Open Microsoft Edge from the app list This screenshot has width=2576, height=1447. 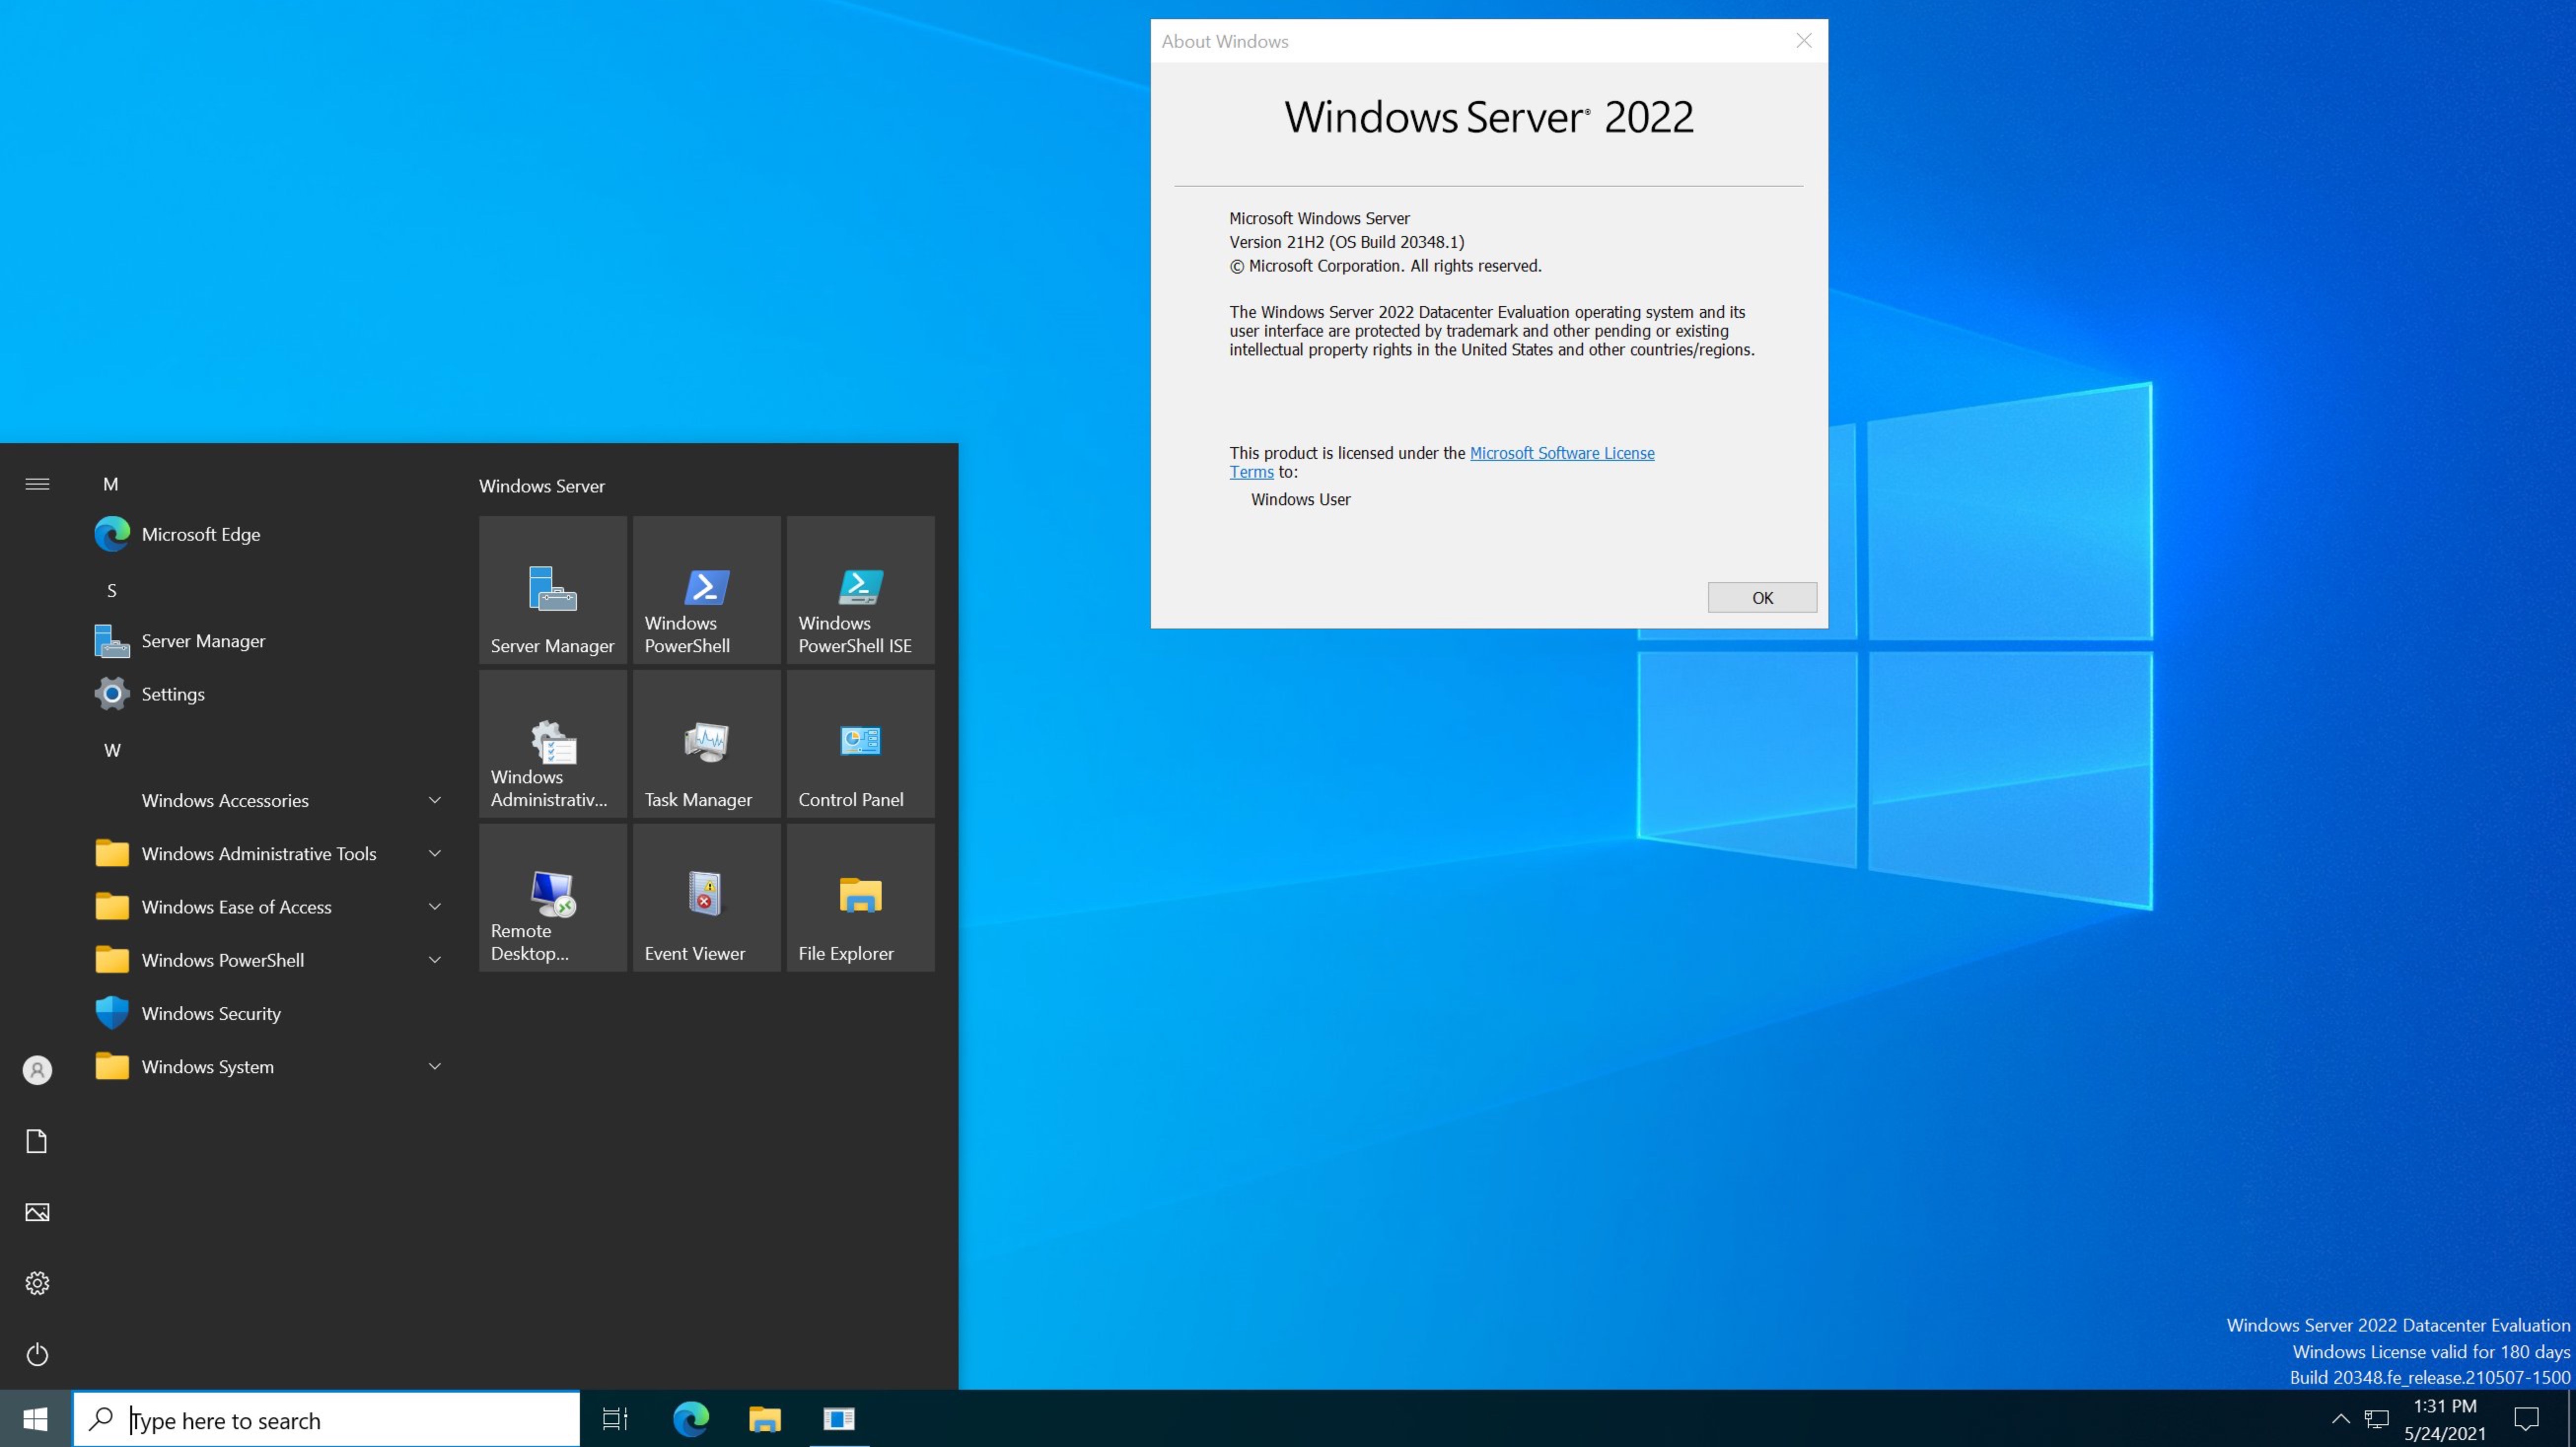[200, 534]
